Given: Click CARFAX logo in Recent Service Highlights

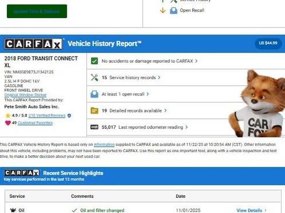Looking at the screenshot, I should tap(22, 173).
